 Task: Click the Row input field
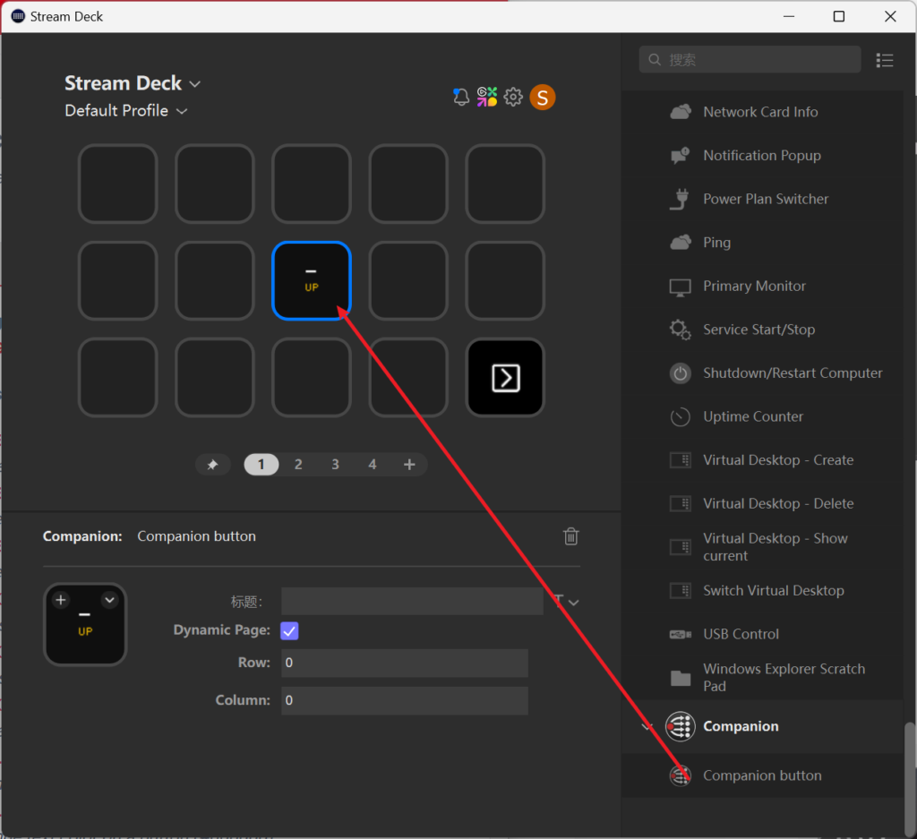coord(404,663)
